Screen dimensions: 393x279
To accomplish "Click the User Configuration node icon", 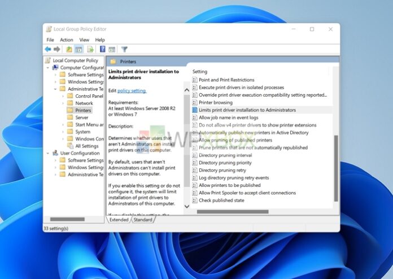I will (x=55, y=153).
